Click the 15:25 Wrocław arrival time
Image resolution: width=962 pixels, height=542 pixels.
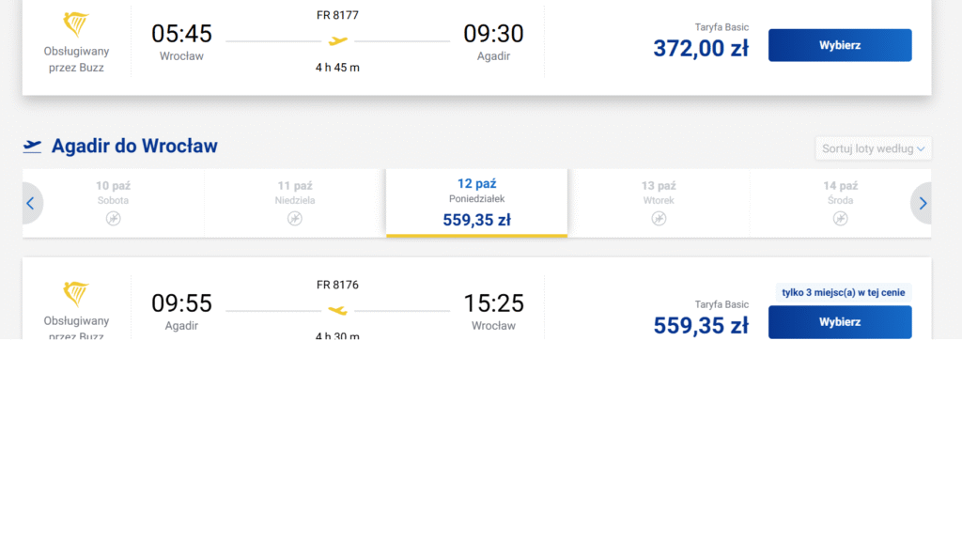pyautogui.click(x=493, y=303)
